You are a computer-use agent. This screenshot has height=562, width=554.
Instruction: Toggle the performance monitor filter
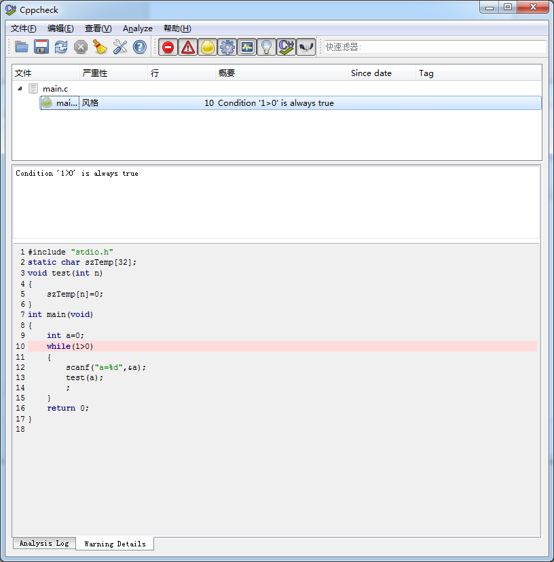(x=247, y=47)
